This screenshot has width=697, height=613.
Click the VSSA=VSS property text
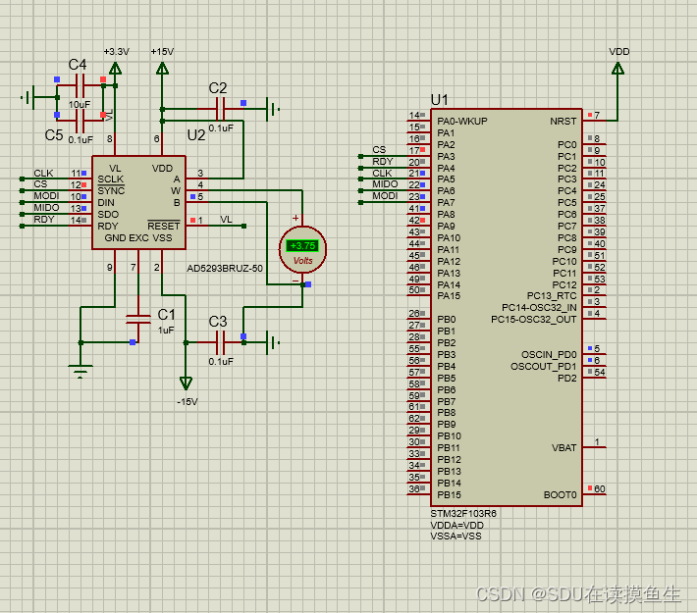pyautogui.click(x=456, y=536)
